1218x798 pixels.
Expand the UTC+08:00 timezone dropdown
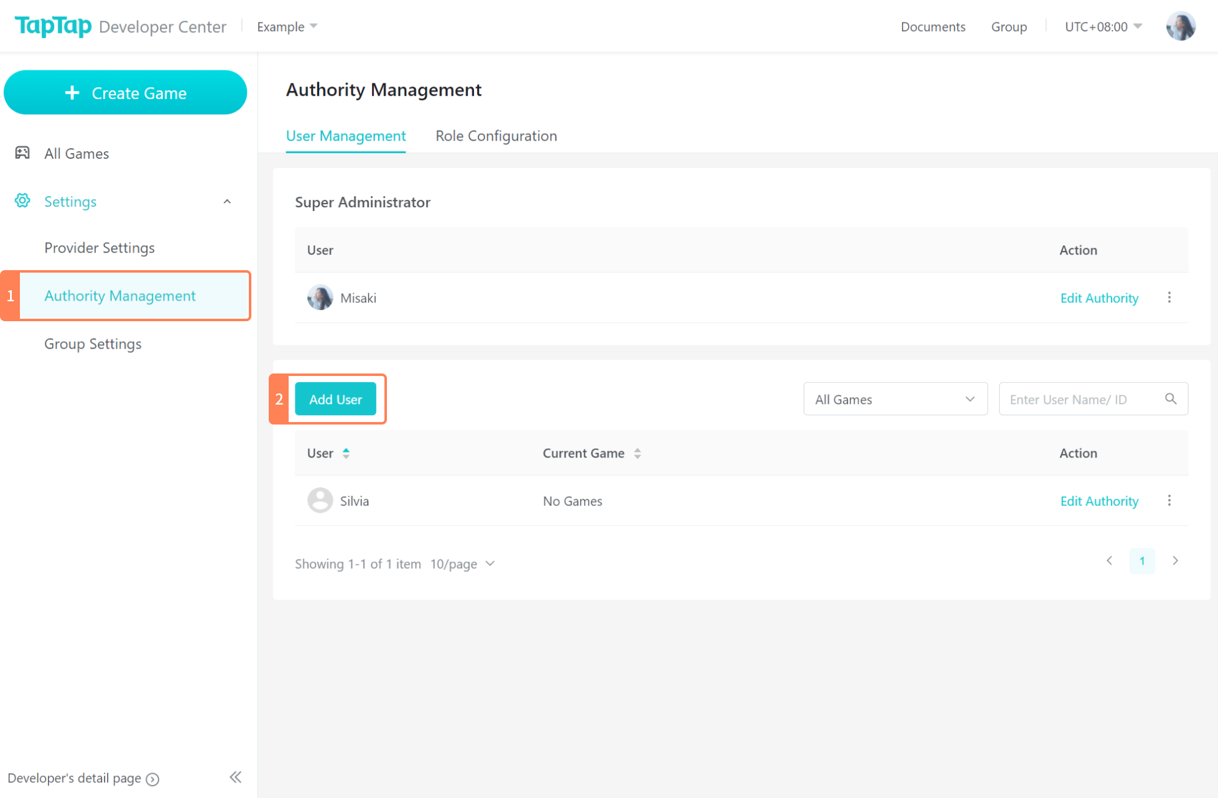click(x=1103, y=26)
